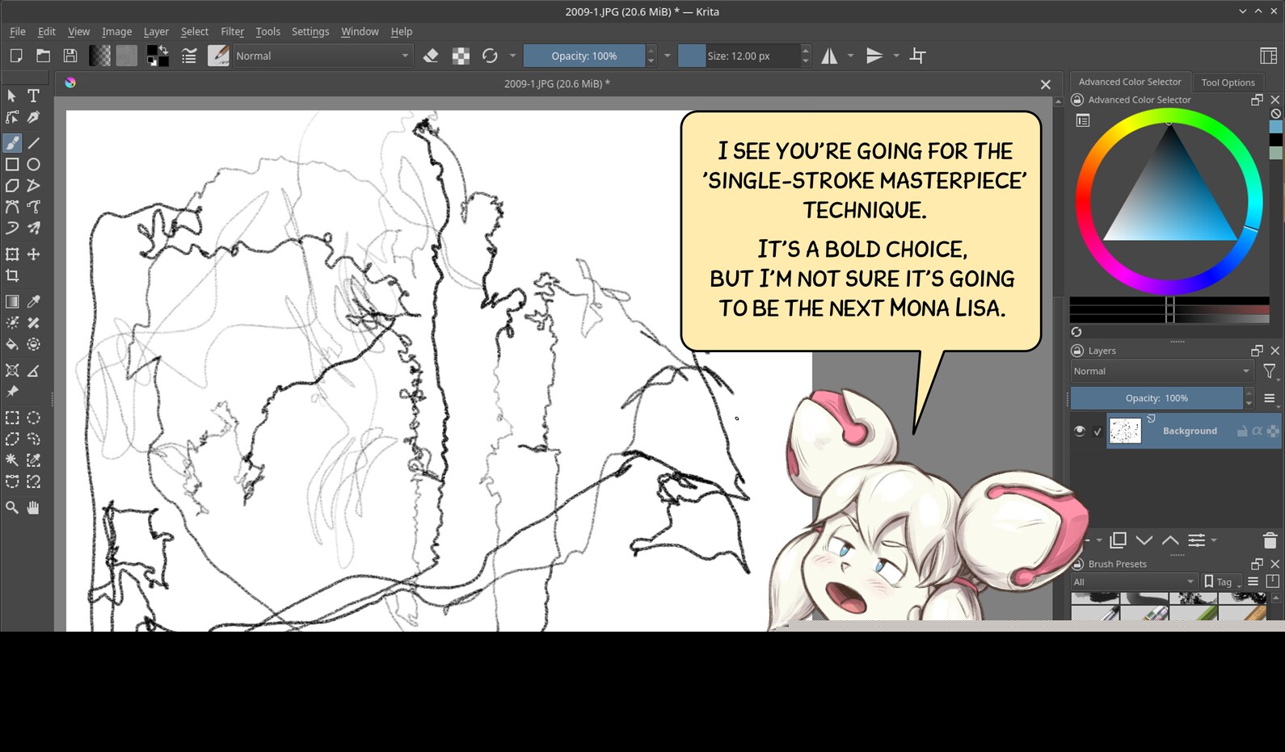The height and width of the screenshot is (752, 1285).
Task: Adjust the layer Opacity slider
Action: [1156, 398]
